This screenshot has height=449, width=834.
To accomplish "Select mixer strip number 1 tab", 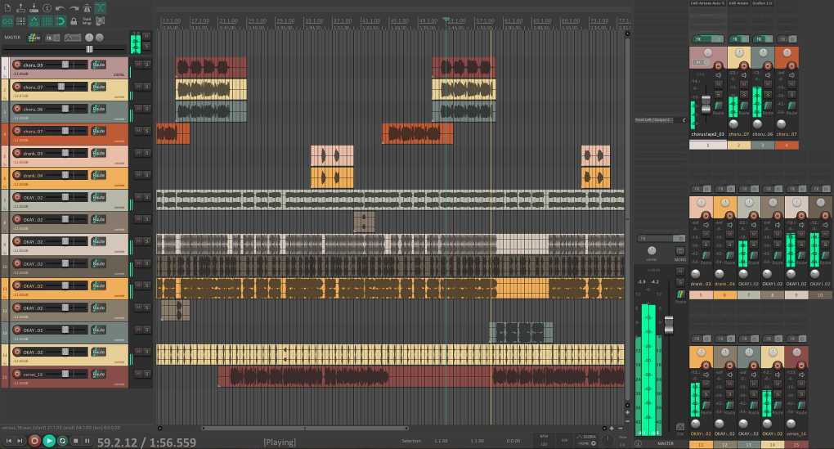I will click(708, 146).
